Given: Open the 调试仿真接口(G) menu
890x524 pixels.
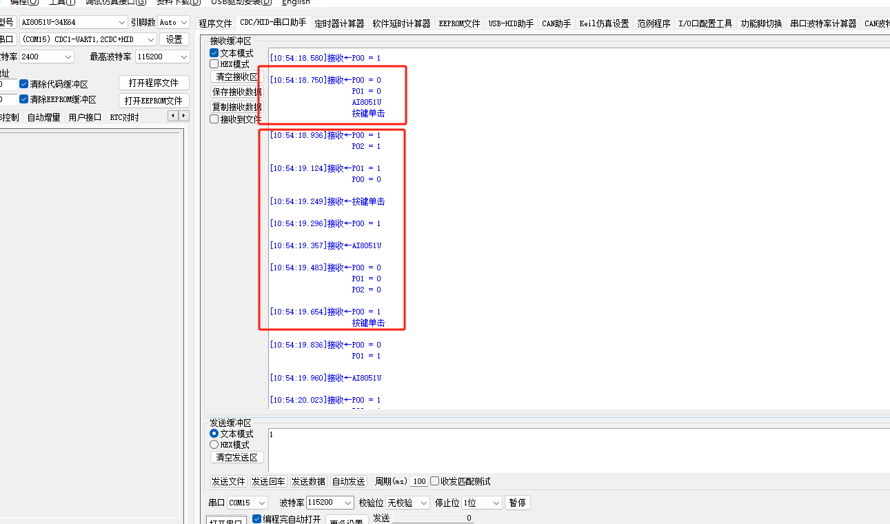Looking at the screenshot, I should coord(116,3).
